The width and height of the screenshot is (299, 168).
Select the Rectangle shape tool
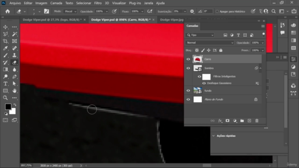5,91
